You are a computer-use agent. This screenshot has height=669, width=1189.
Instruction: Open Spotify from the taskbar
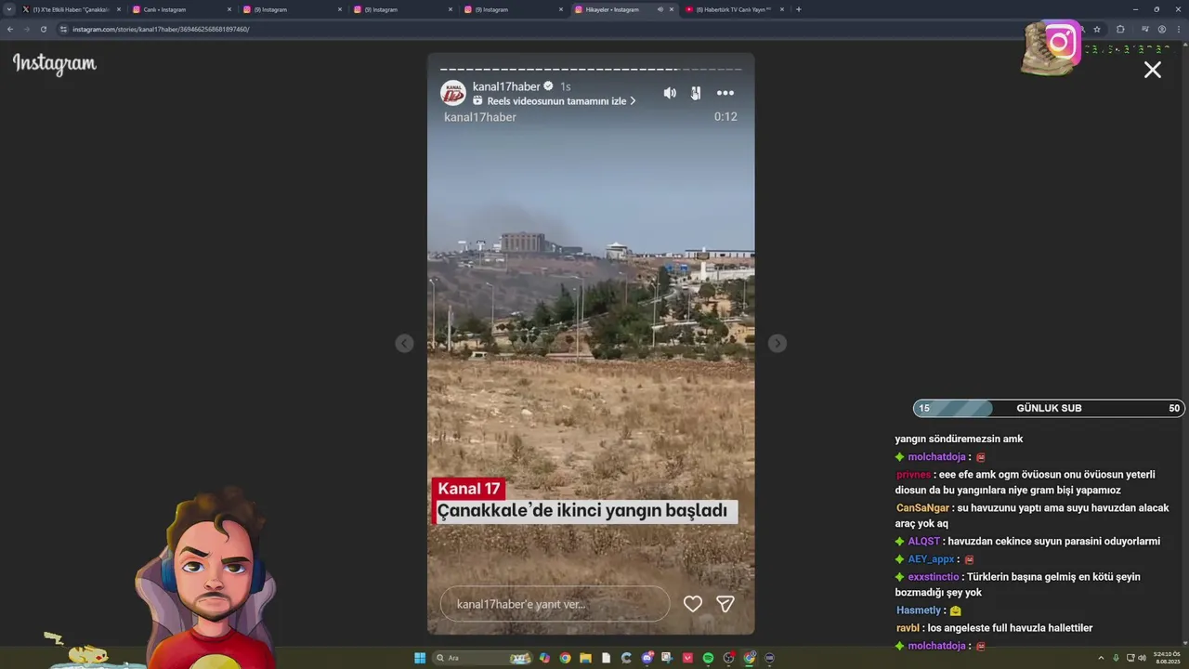coord(708,658)
